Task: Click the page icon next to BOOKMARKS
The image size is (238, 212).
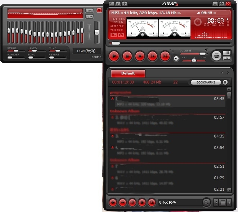Action: tap(225, 82)
